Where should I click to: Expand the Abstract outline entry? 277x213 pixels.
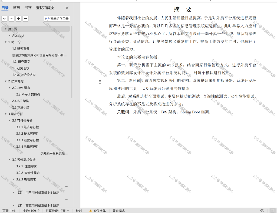click(x=9, y=35)
